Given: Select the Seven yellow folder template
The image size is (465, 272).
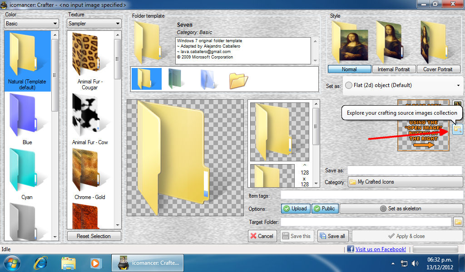Looking at the screenshot, I should point(147,79).
